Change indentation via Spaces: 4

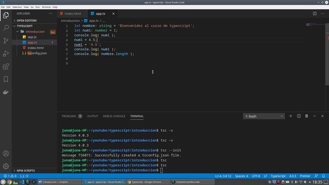242,176
